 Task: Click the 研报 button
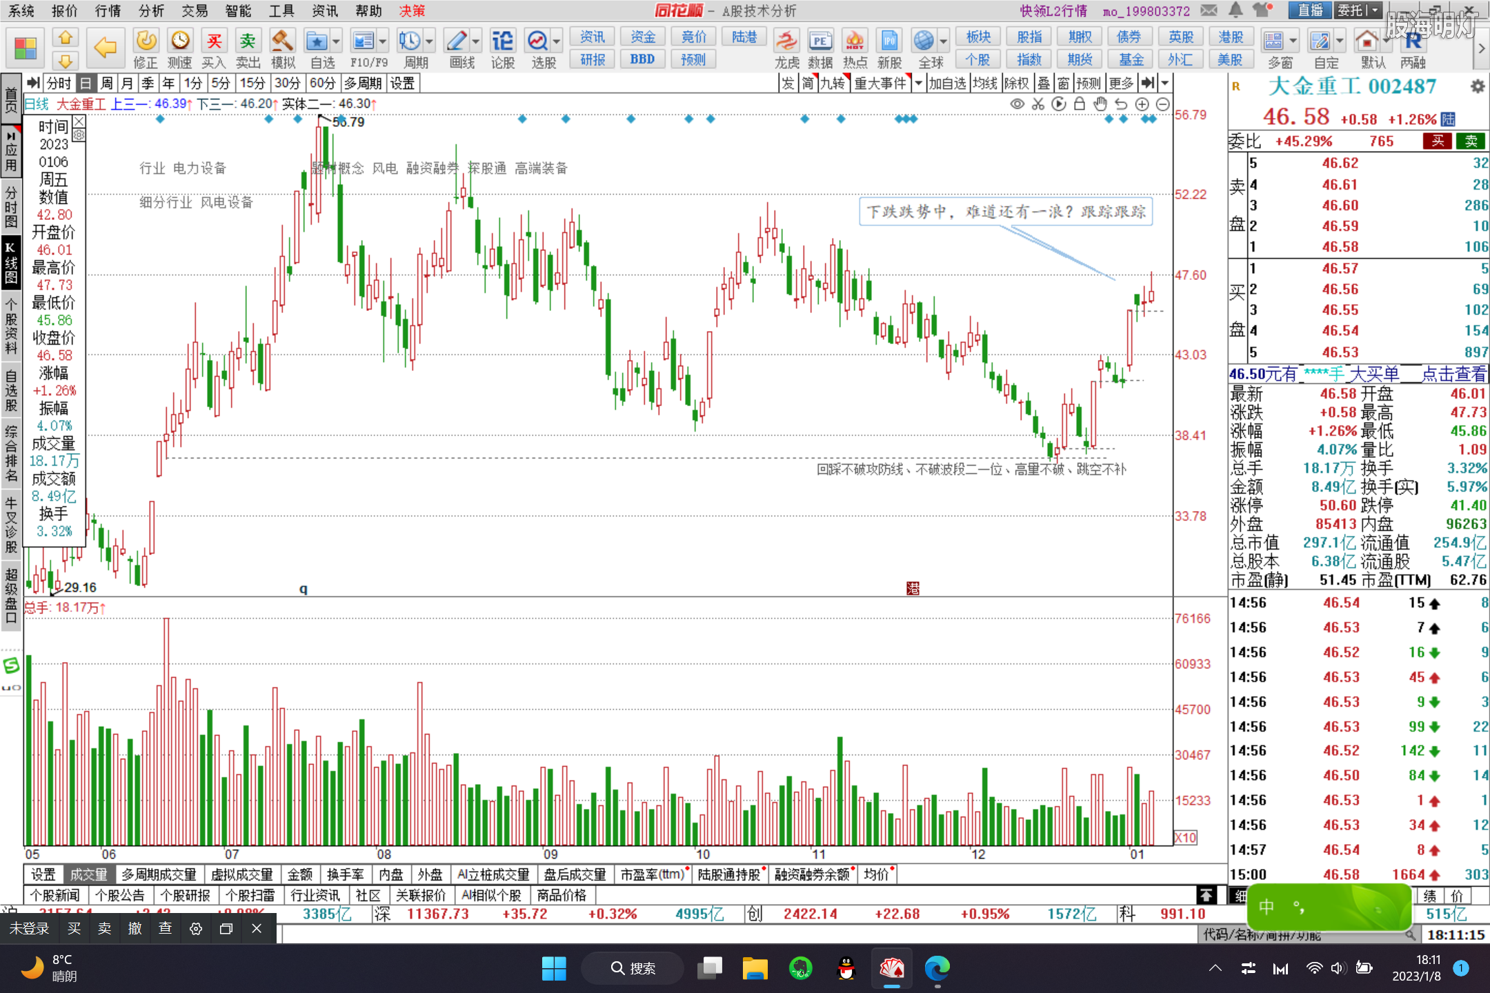point(593,60)
